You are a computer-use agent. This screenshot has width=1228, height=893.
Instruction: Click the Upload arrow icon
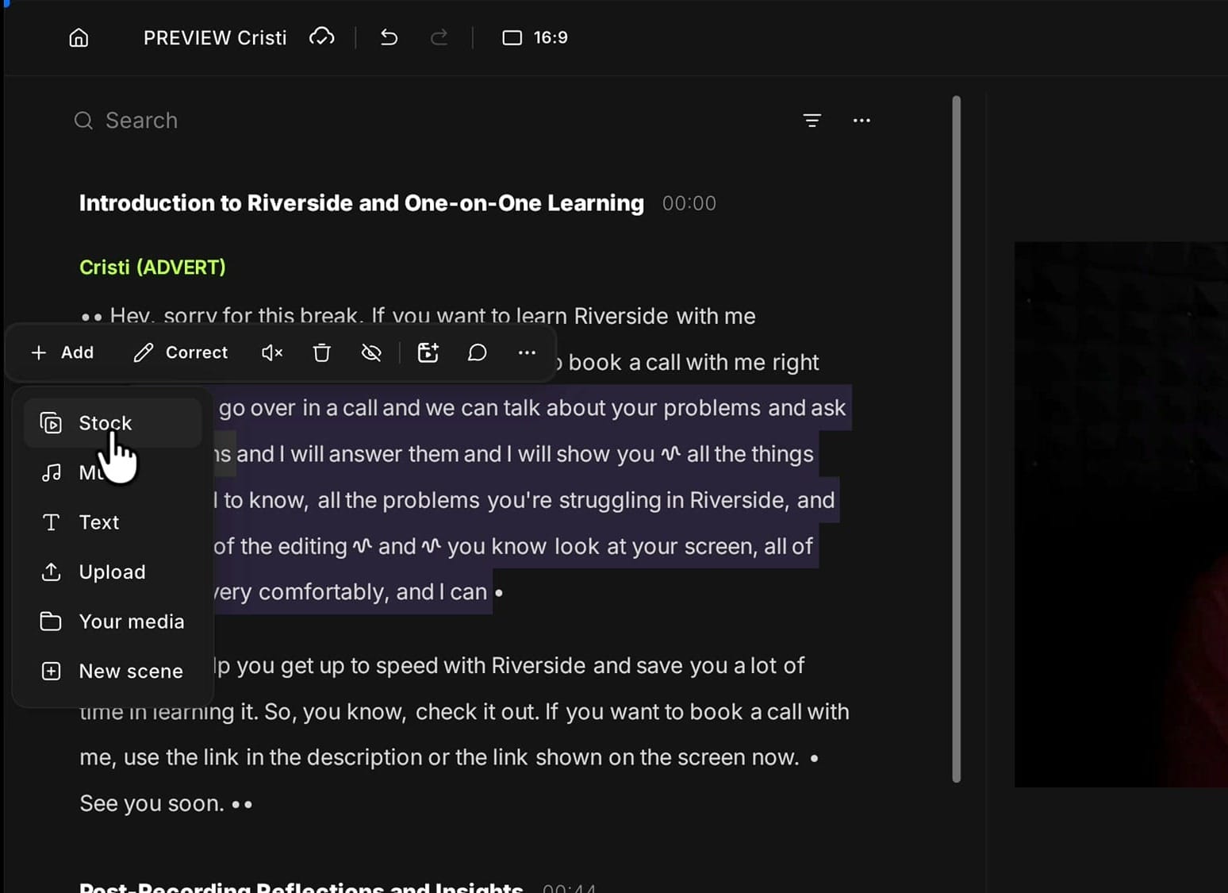(51, 572)
